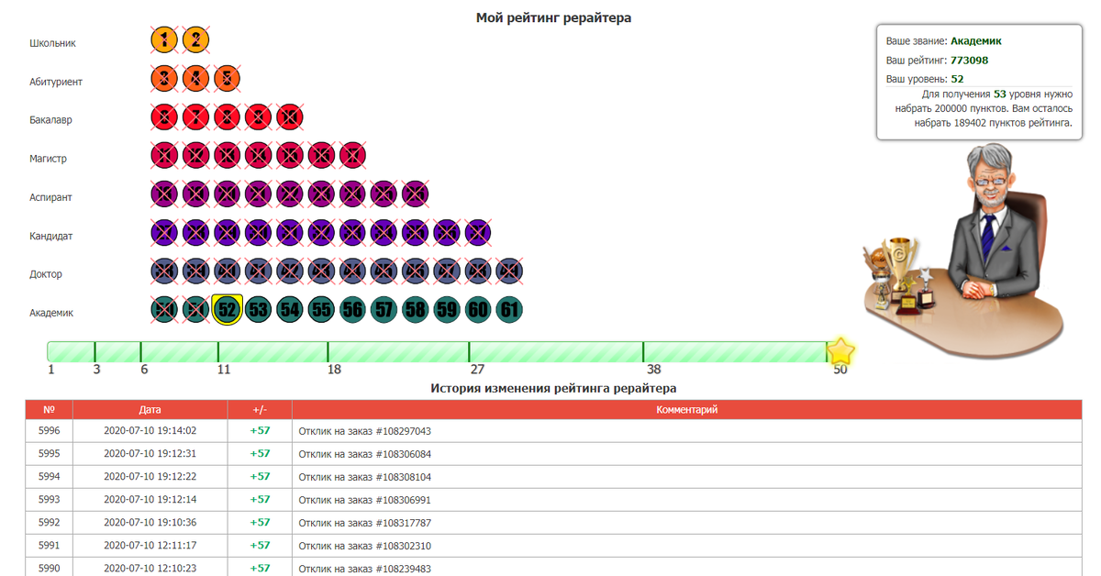Click history row number 5991

tap(49, 546)
